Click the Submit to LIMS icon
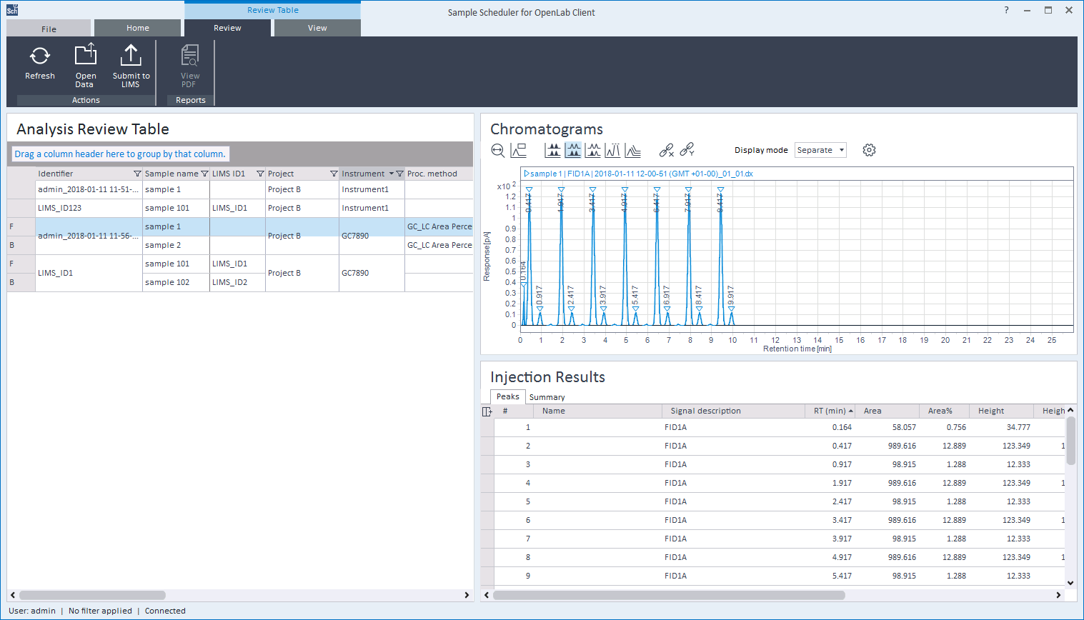 (131, 56)
